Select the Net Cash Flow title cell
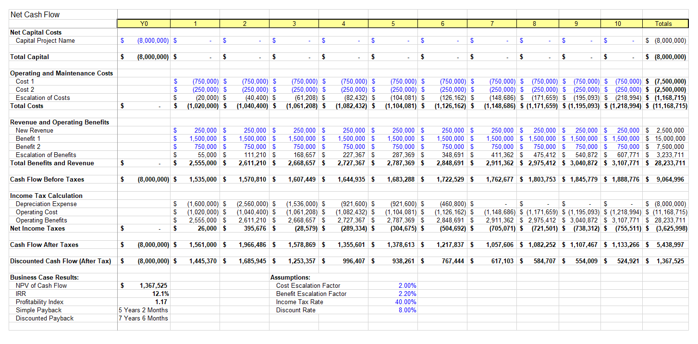This screenshot has height=344, width=698. pos(35,15)
